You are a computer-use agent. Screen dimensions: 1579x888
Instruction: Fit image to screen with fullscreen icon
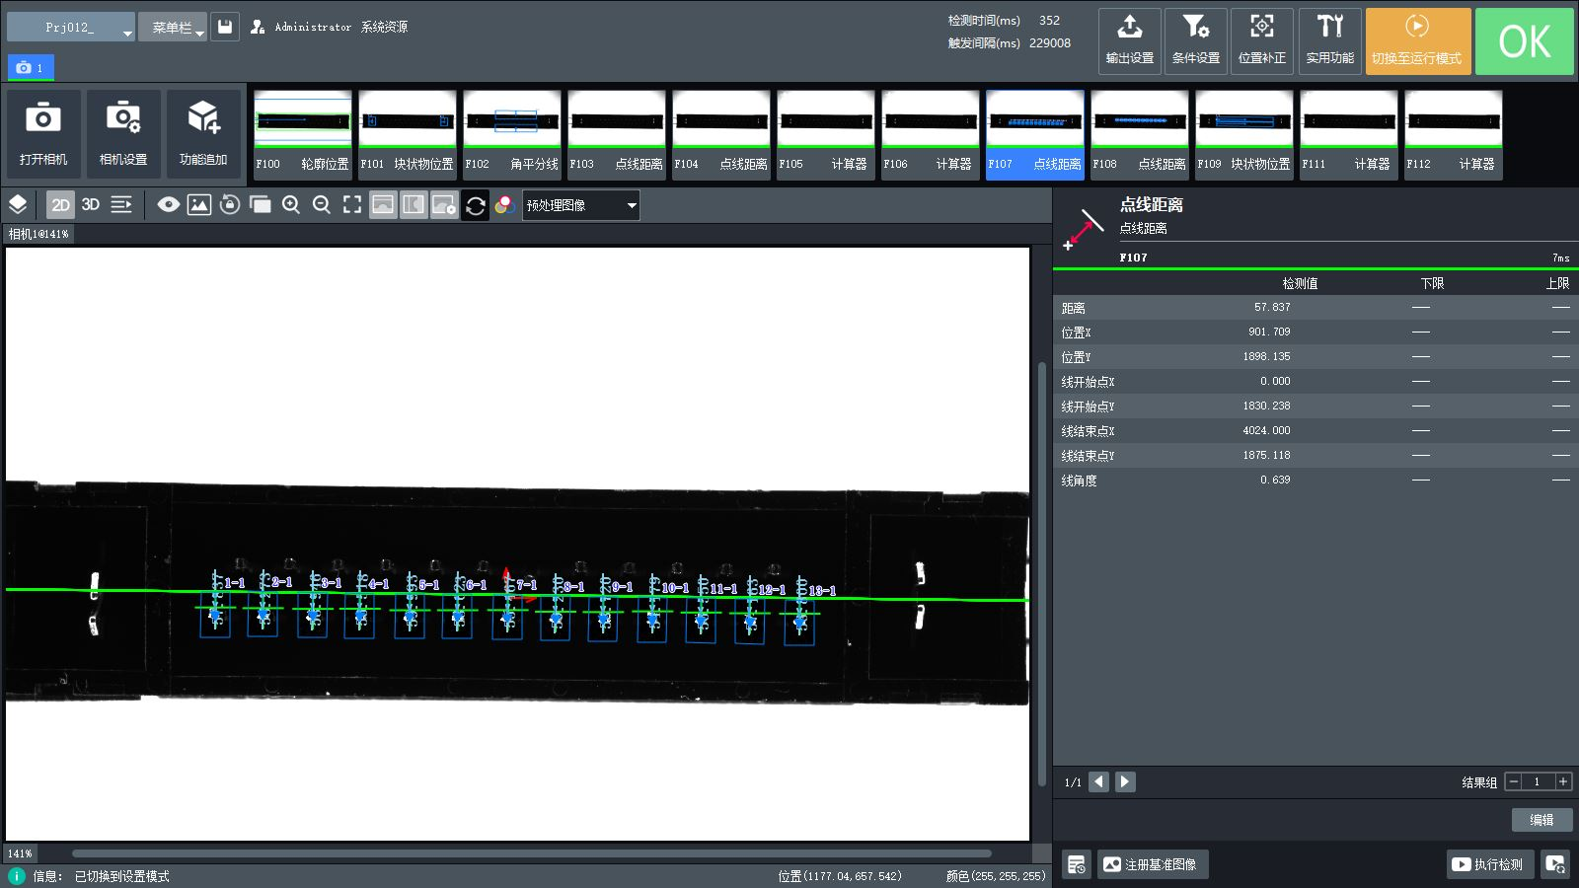[352, 204]
